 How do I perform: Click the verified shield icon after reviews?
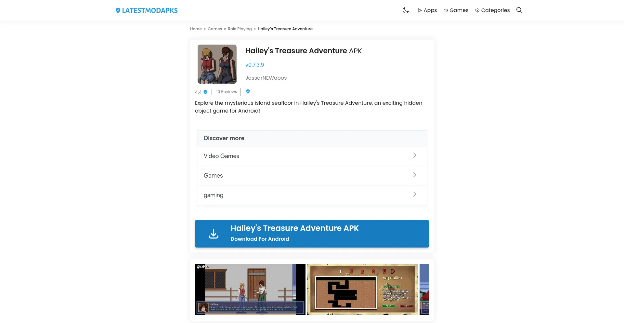coord(248,91)
